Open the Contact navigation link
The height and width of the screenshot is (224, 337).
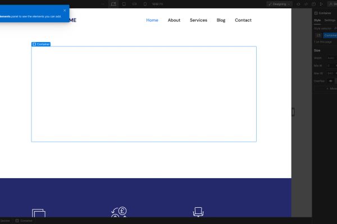click(243, 20)
